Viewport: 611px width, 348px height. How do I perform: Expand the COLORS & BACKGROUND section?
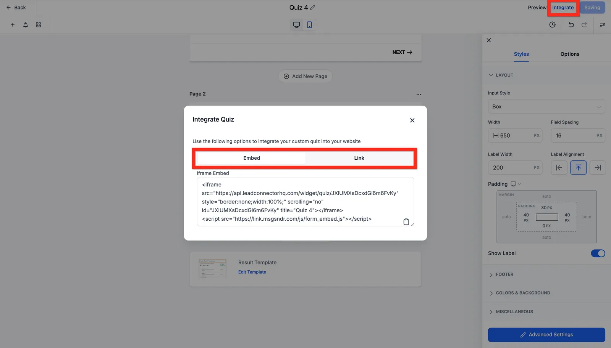pyautogui.click(x=519, y=293)
